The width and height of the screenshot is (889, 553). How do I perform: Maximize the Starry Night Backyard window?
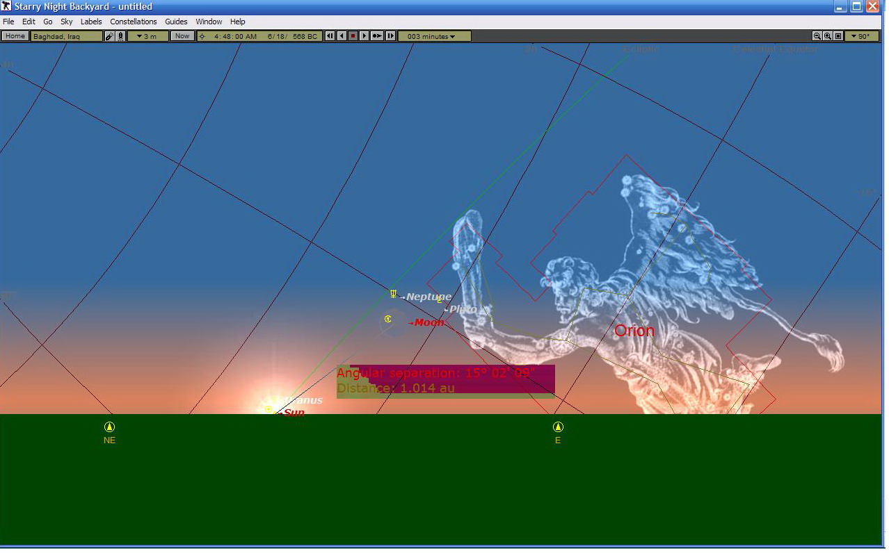coord(856,6)
